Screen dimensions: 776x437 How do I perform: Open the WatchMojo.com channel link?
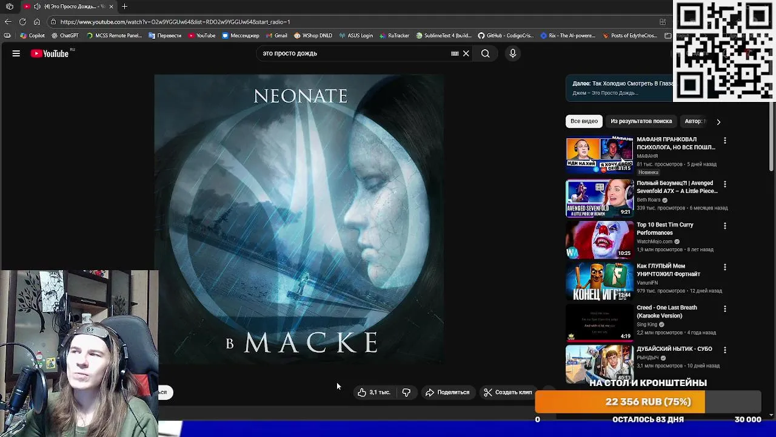(x=655, y=242)
